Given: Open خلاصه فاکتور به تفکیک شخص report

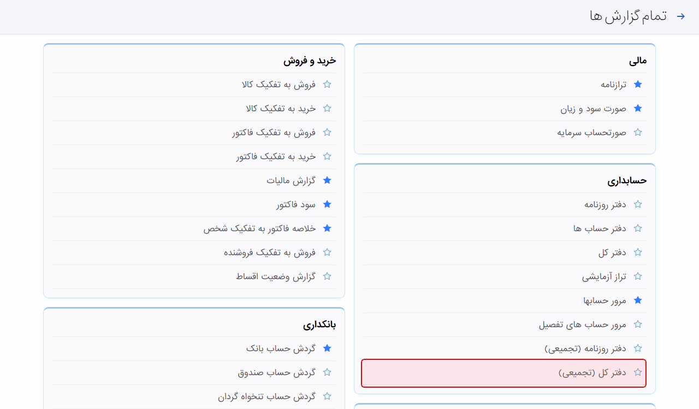Looking at the screenshot, I should click(260, 228).
